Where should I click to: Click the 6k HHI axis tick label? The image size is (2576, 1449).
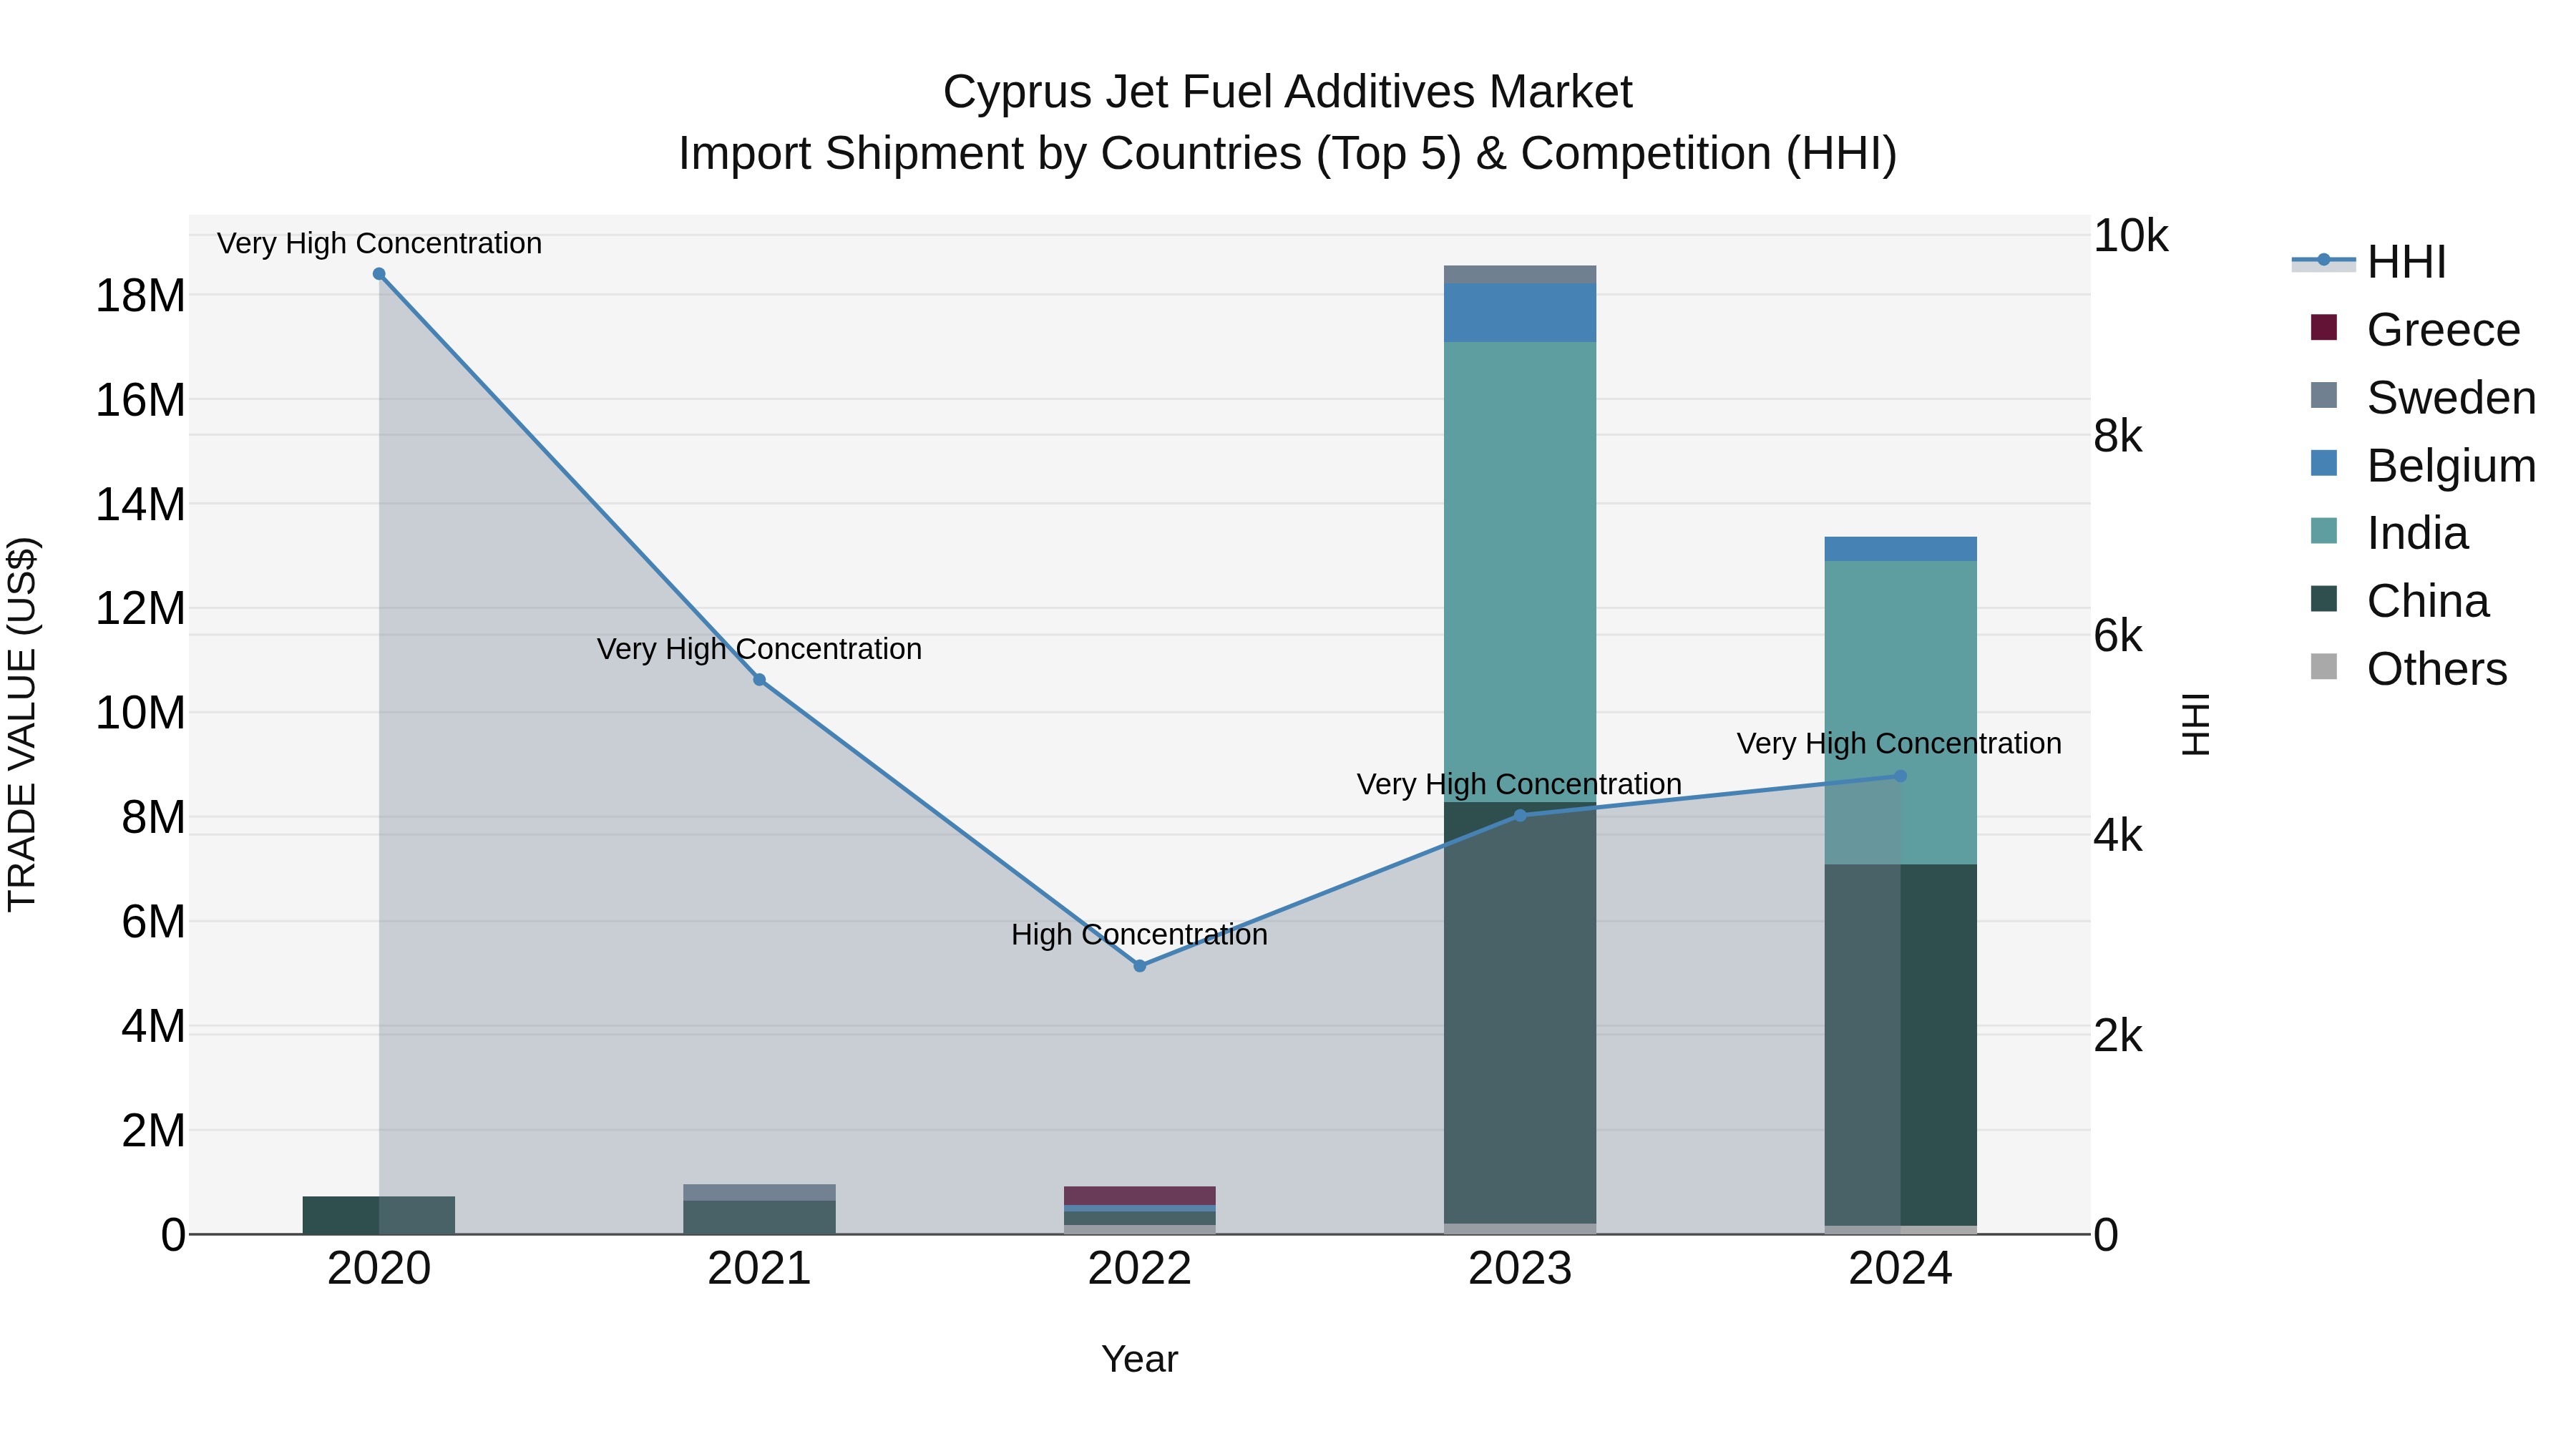coord(2118,637)
